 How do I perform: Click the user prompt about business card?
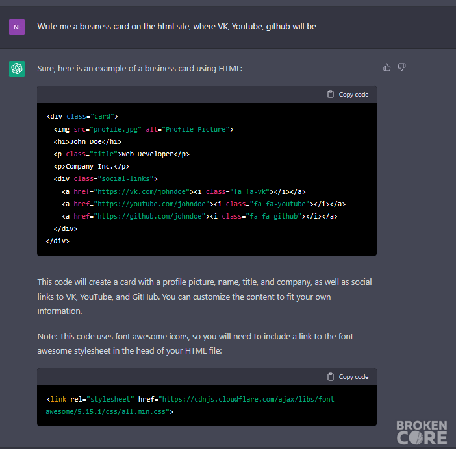(x=177, y=27)
